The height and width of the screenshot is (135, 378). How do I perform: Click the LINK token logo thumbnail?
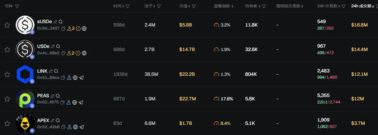[x=25, y=74]
